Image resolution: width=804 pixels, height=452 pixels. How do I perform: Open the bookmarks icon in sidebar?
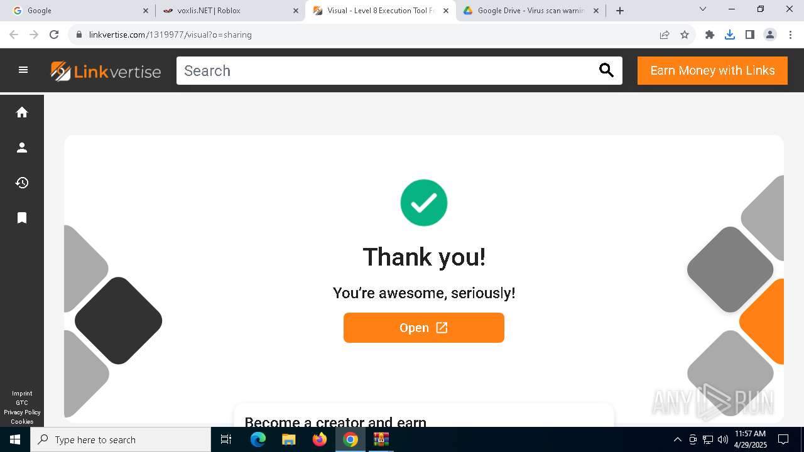pyautogui.click(x=22, y=218)
